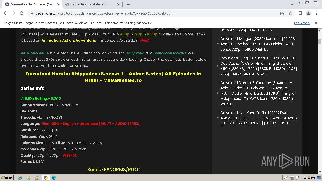Close the Naruto Shippuden tab
This screenshot has width=322, height=181.
point(58,4)
